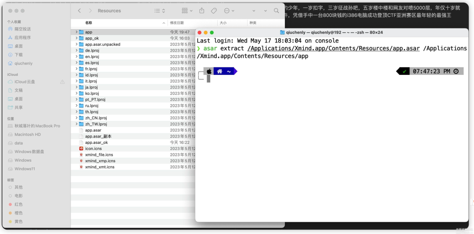Go back in Finder navigation
This screenshot has width=474, height=234.
pyautogui.click(x=79, y=11)
